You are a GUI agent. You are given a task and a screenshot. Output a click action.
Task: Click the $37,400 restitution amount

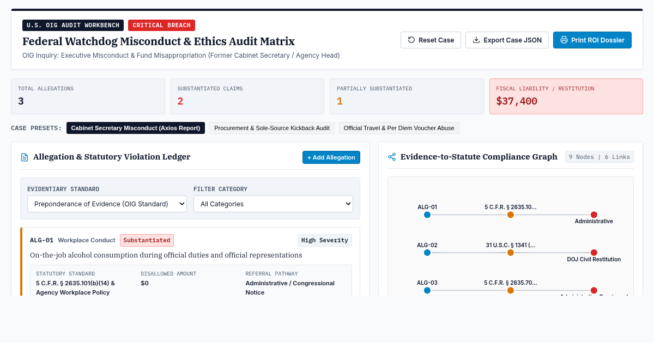pyautogui.click(x=517, y=101)
